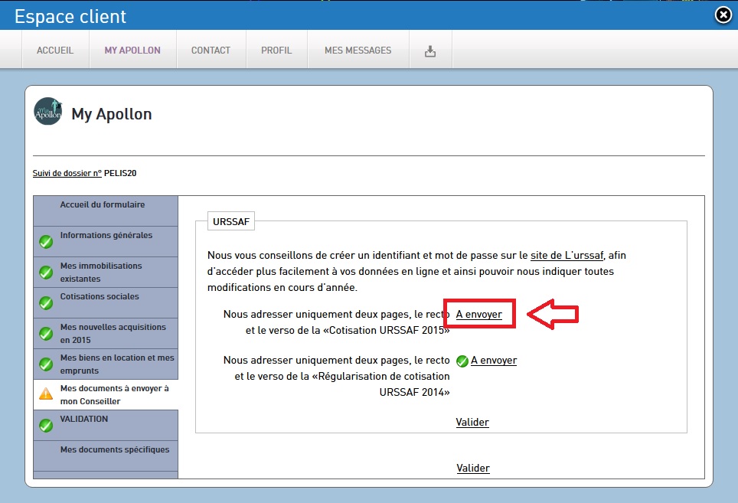This screenshot has height=503, width=738.
Task: Click the dossier number PELIS20
Action: coord(120,173)
